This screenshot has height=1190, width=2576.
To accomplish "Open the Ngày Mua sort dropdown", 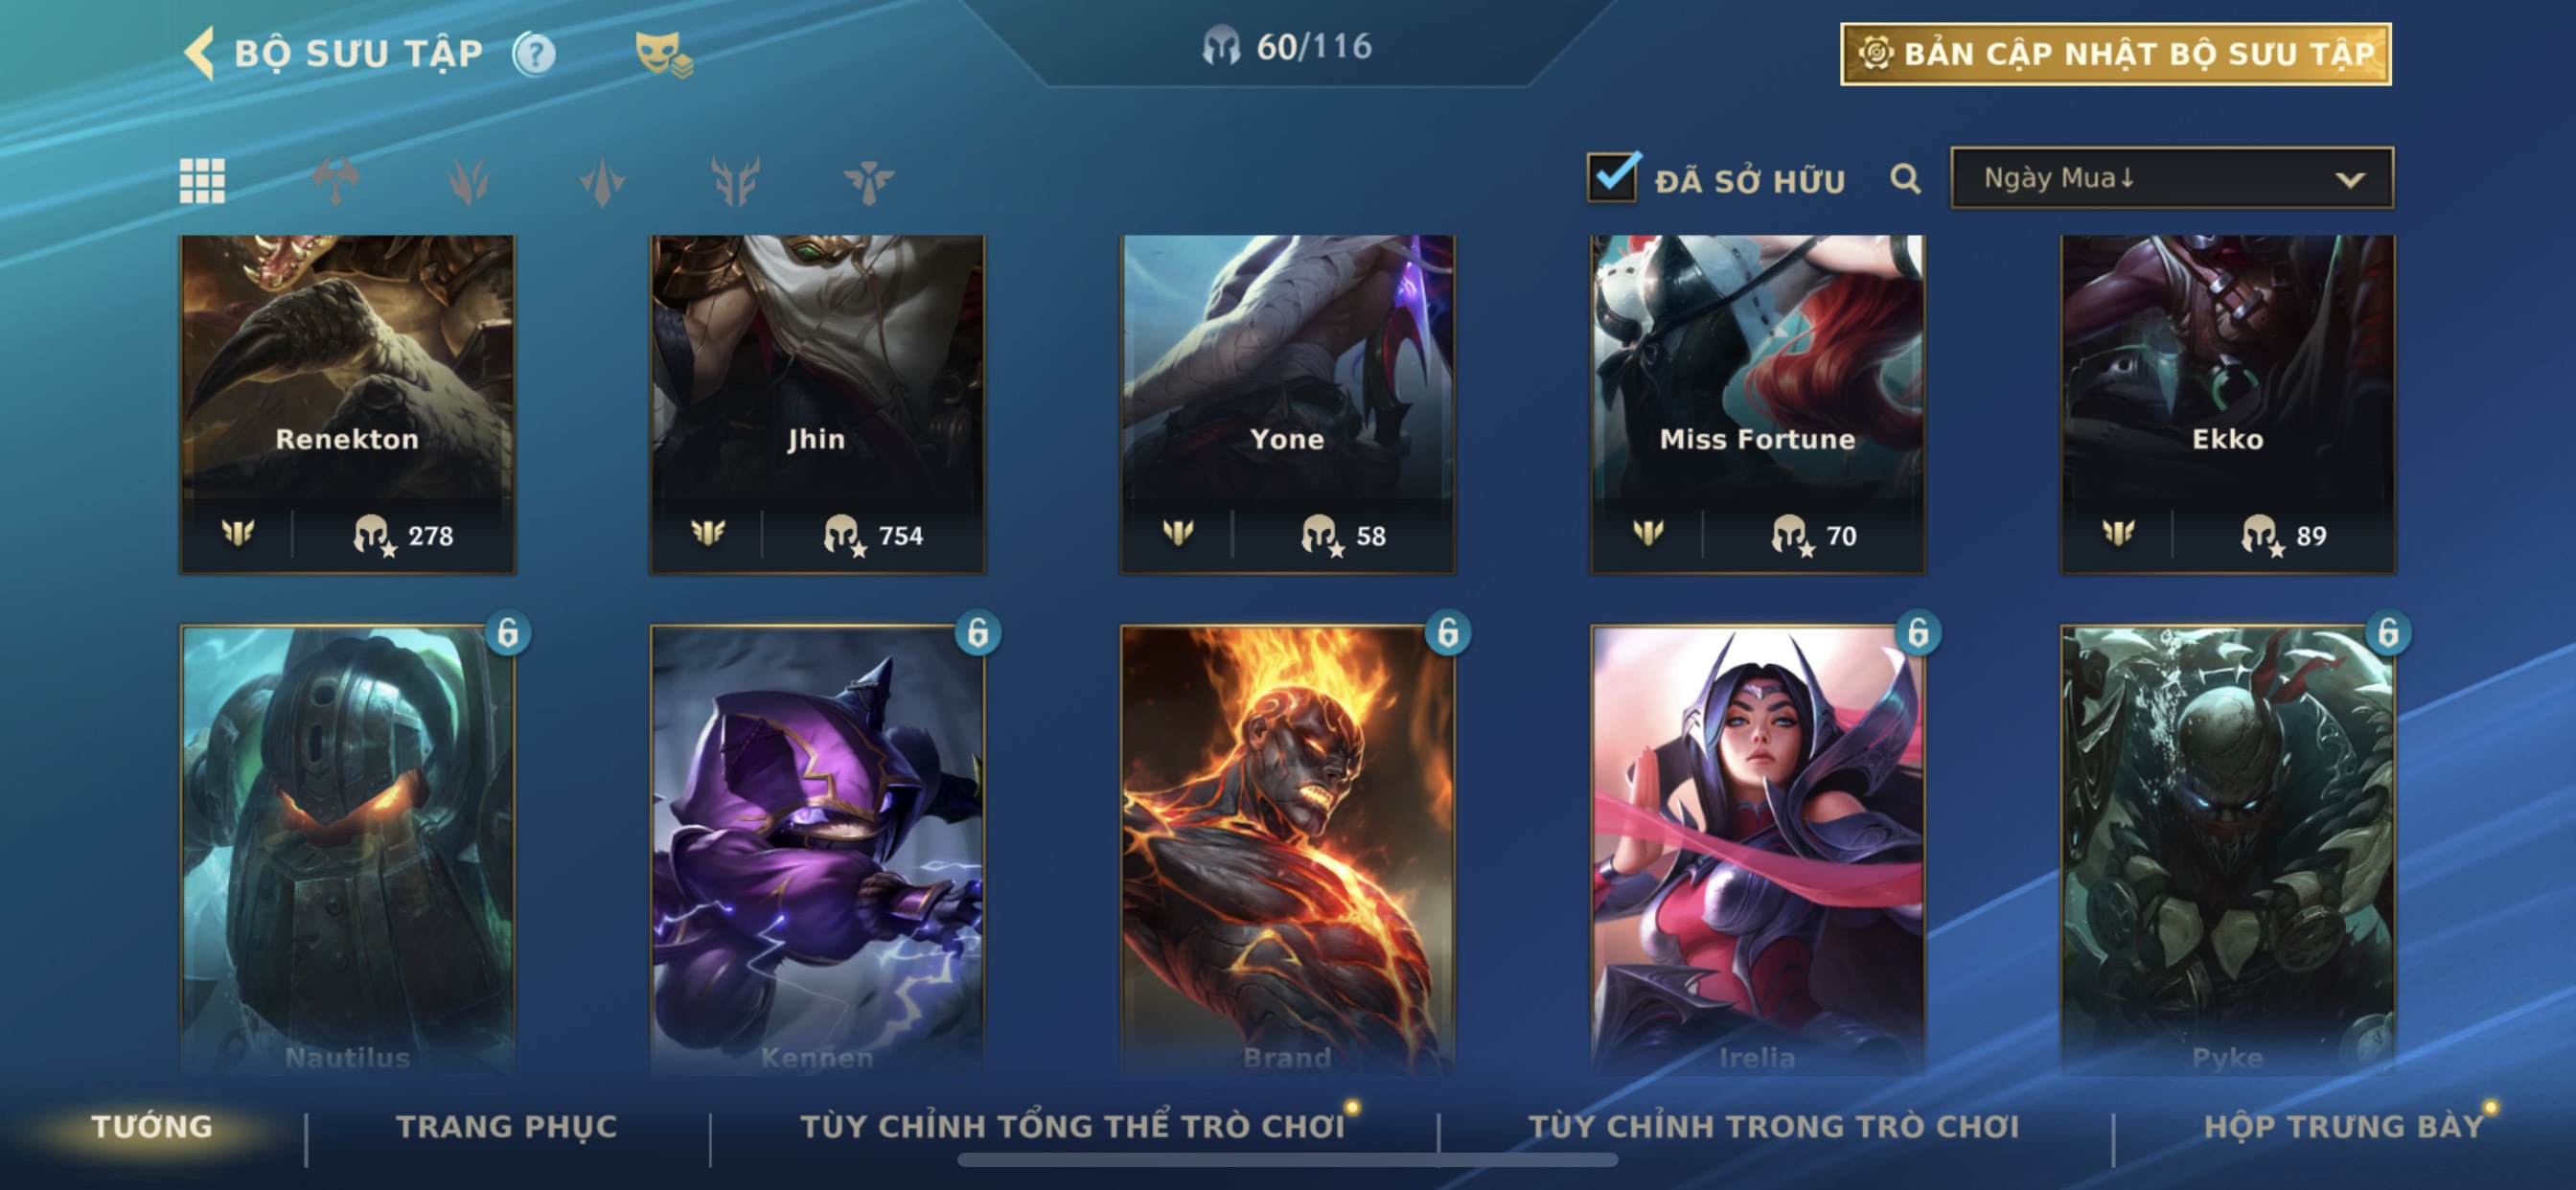I will 2172,178.
